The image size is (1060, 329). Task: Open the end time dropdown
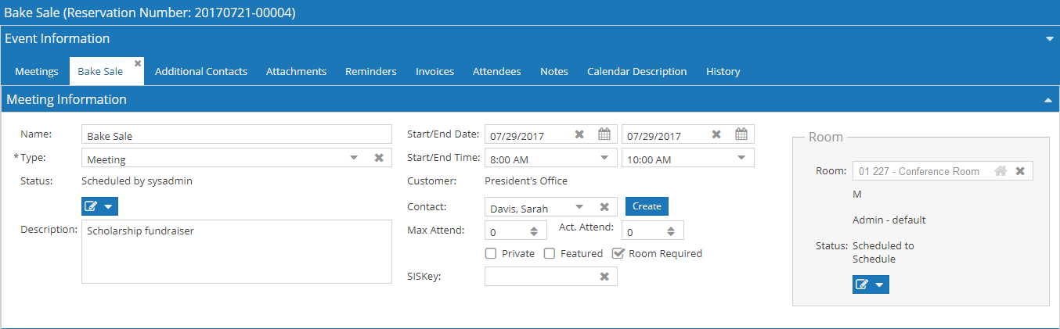pos(741,158)
